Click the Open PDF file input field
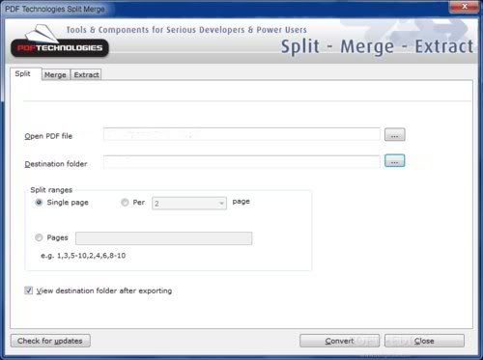The width and height of the screenshot is (483, 360). click(241, 134)
